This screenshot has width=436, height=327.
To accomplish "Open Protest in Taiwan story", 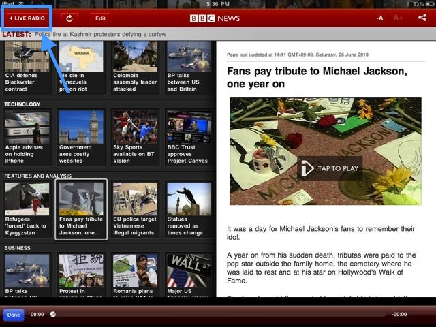I will pos(81,275).
